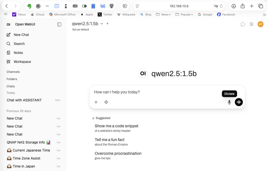Click the microphone Dictate icon
The width and height of the screenshot is (267, 171).
point(229,102)
